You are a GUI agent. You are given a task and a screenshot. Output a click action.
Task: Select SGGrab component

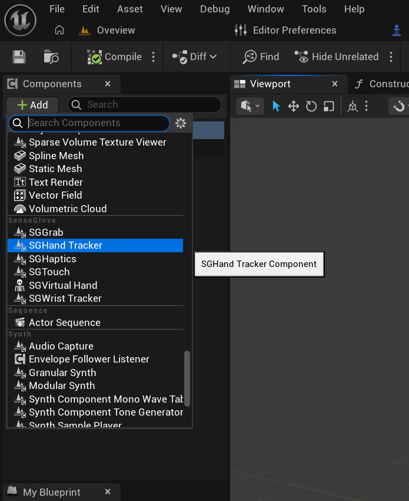pyautogui.click(x=95, y=232)
